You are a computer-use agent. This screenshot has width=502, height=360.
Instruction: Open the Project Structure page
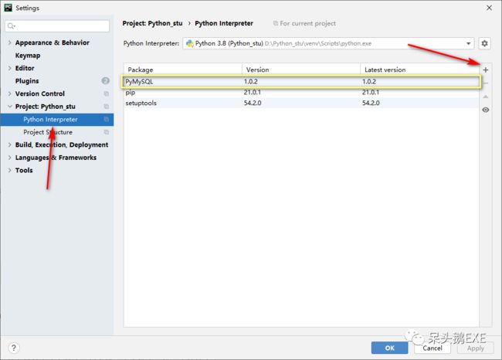(48, 132)
